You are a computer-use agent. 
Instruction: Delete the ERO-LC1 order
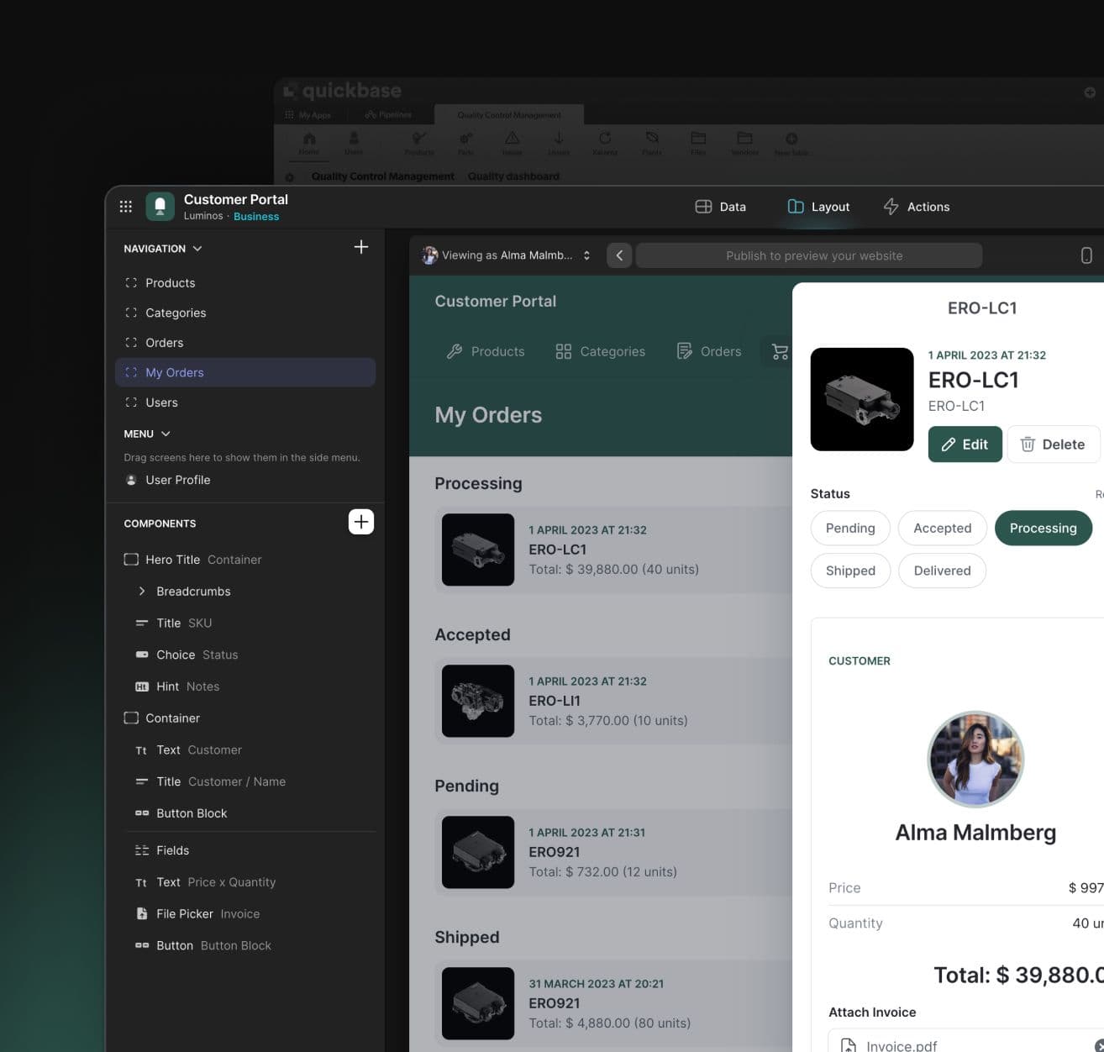click(1053, 444)
